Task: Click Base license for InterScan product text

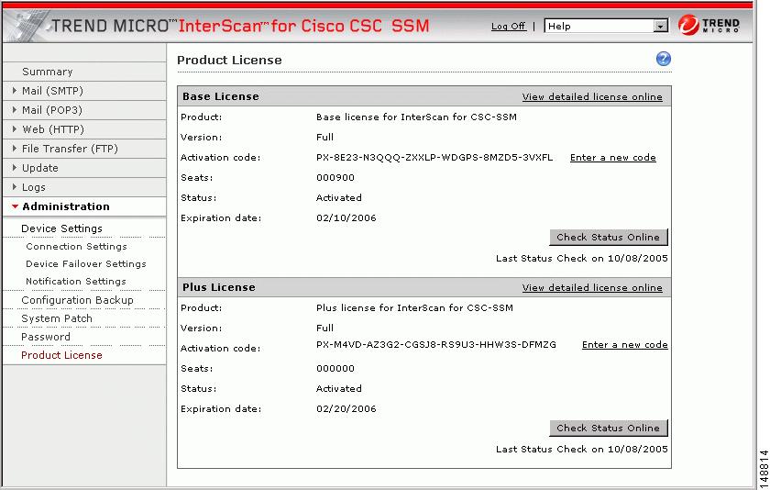Action: [x=416, y=117]
